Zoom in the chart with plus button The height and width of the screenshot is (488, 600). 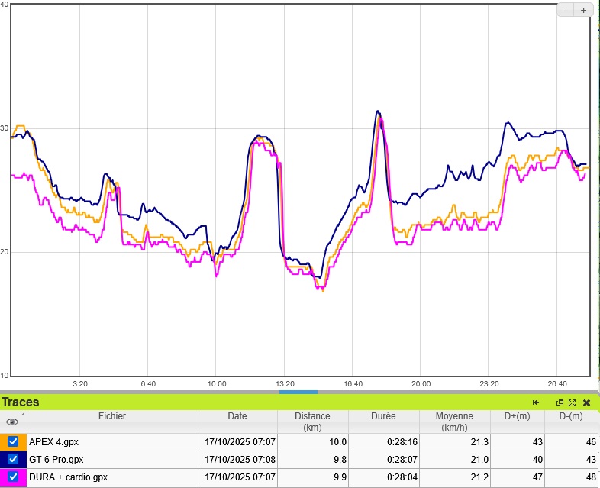click(x=583, y=11)
